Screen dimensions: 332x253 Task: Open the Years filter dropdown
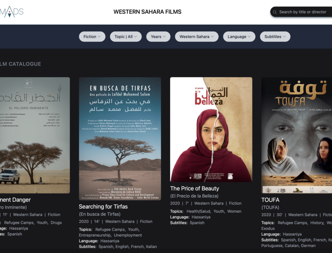[158, 37]
